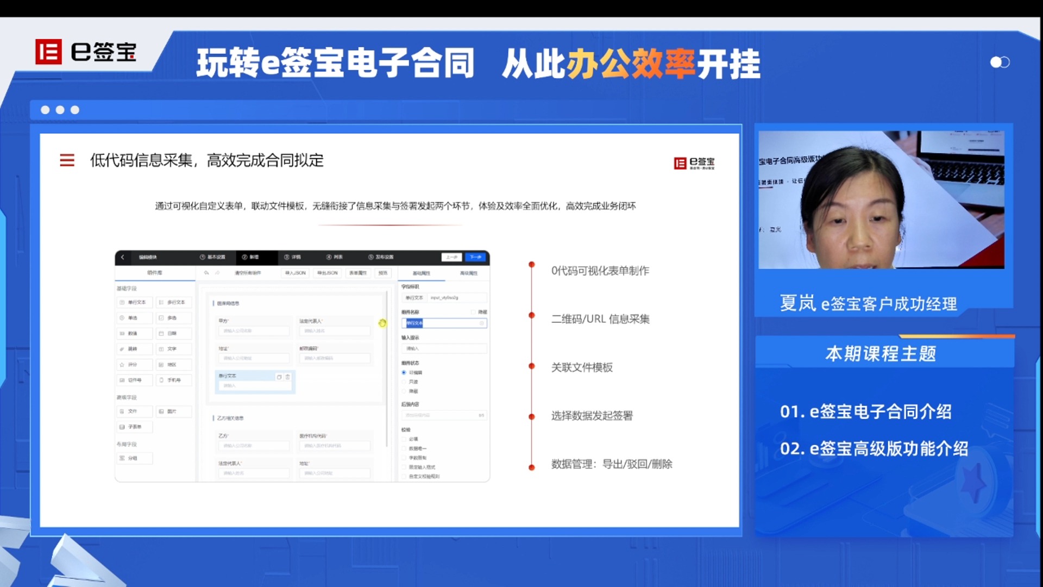Open step 4 列表 tab
The image size is (1043, 587).
[x=335, y=257]
